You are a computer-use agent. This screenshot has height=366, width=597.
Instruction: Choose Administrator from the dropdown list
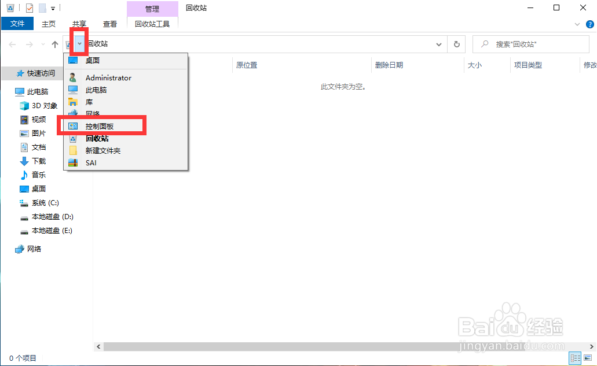[126, 78]
